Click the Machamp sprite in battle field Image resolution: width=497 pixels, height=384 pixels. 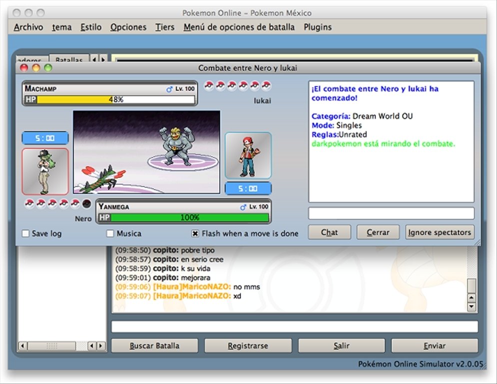point(176,145)
